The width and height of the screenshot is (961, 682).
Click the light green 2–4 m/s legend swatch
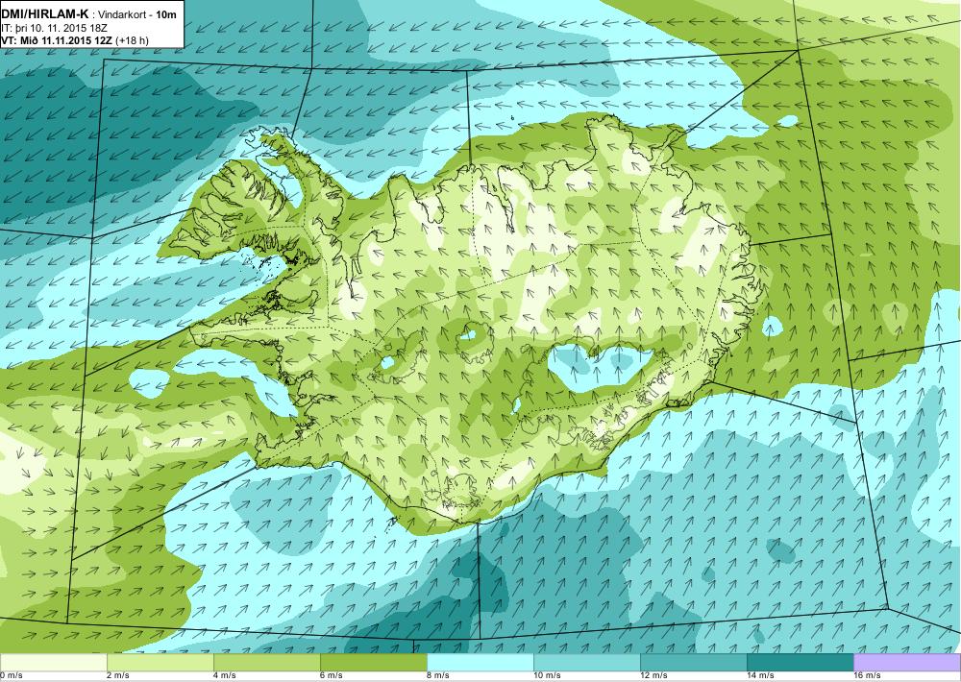(x=160, y=663)
